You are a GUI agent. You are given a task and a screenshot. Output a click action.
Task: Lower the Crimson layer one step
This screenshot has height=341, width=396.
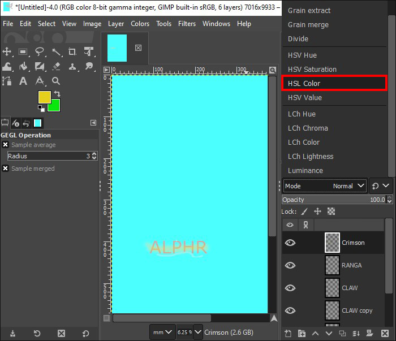(329, 334)
